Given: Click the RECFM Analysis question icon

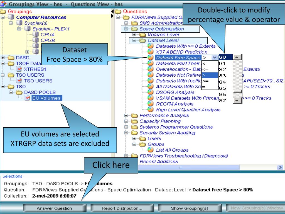Looking at the screenshot, I should tap(151, 104).
